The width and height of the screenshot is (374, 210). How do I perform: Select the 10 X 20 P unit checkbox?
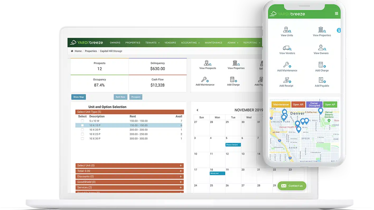(x=82, y=130)
